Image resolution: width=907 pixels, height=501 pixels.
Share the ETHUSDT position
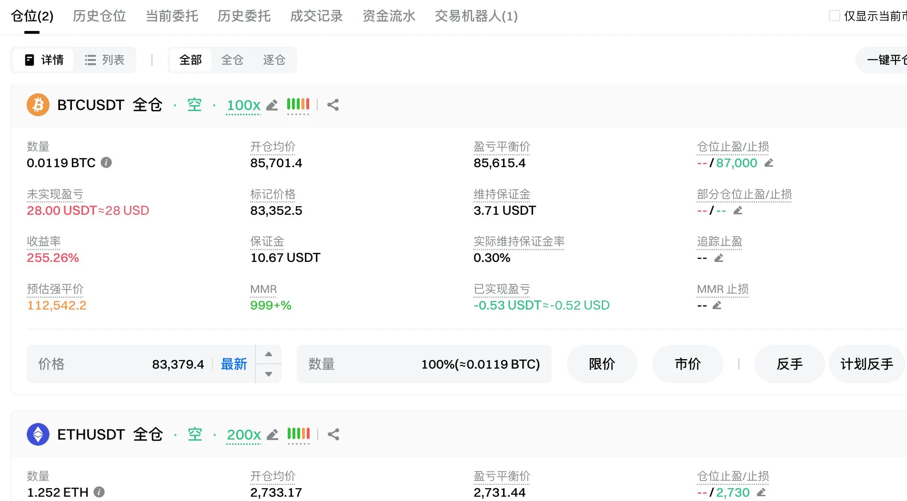tap(333, 434)
